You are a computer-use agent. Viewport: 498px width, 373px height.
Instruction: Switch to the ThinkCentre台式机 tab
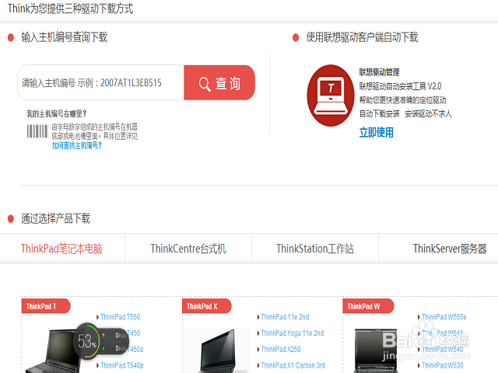pos(188,249)
